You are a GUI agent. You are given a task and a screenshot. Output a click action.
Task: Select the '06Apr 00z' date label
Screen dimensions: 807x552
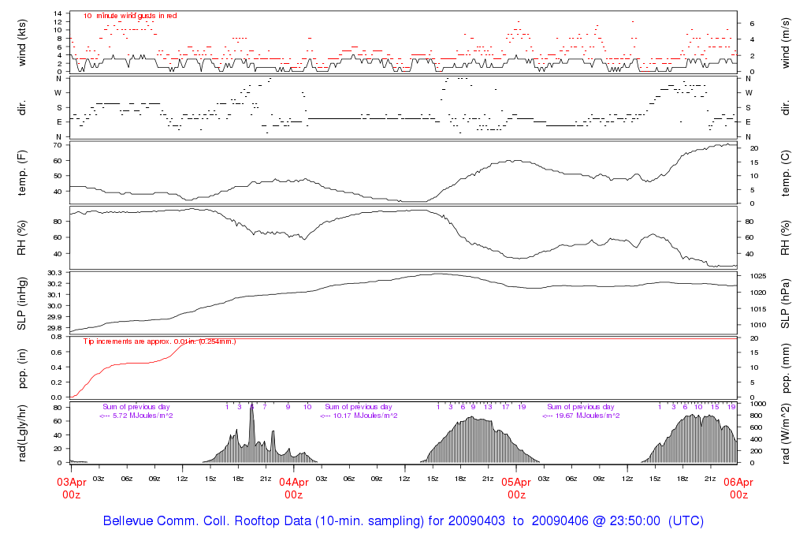pos(738,488)
